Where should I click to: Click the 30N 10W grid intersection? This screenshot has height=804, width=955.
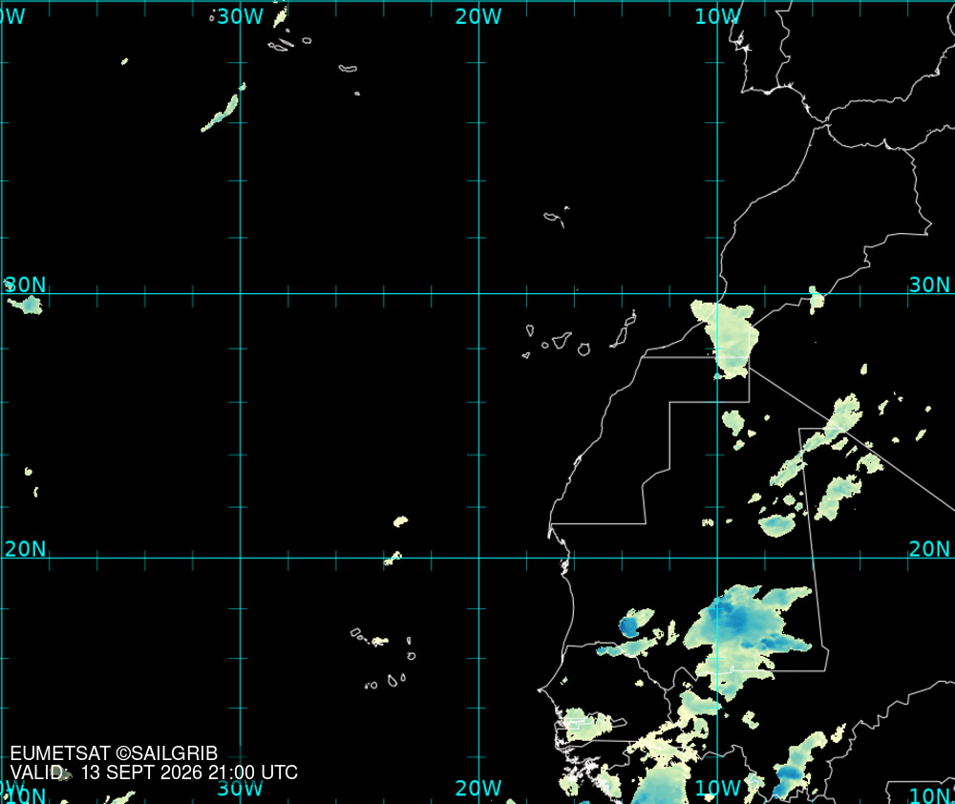pos(717,293)
